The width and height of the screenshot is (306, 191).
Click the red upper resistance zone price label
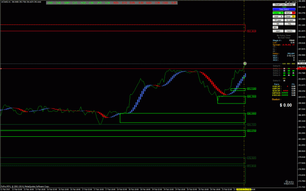pos(252,31)
